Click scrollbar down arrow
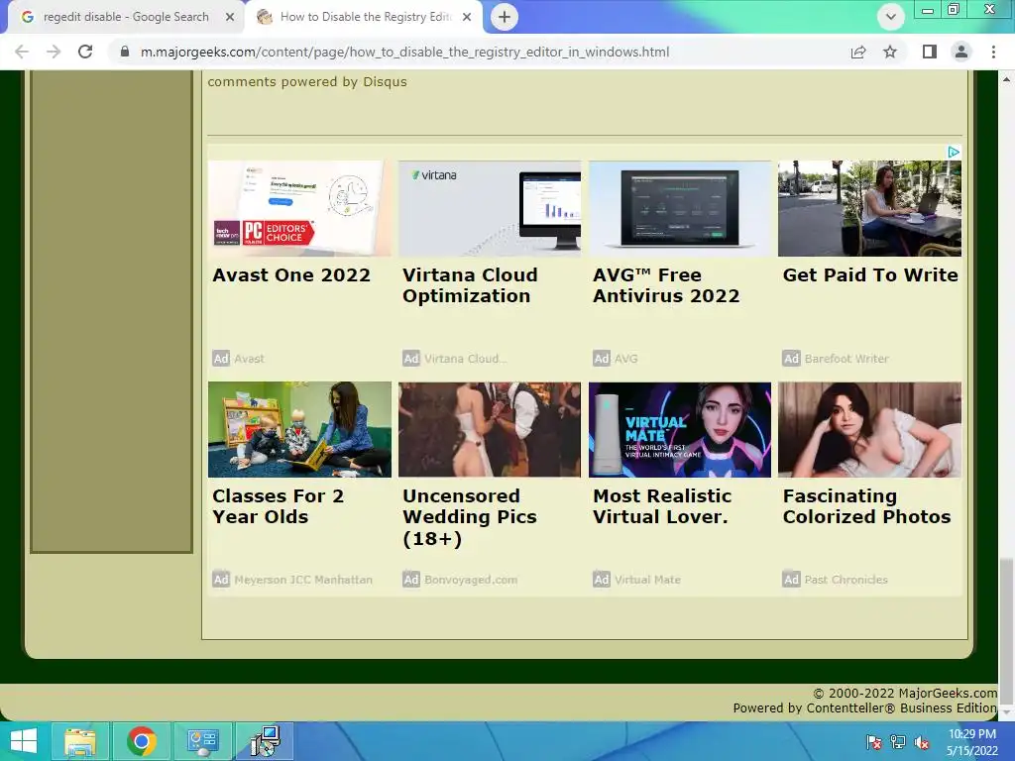The width and height of the screenshot is (1015, 761). (1006, 712)
